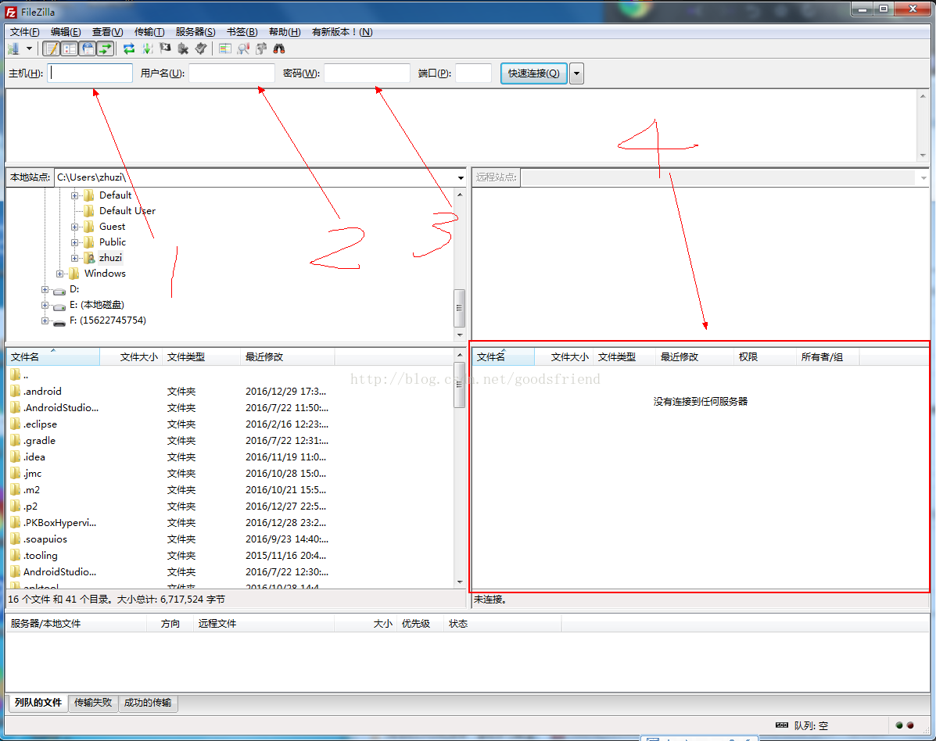
Task: Select the .android folder icon
Action: point(16,392)
